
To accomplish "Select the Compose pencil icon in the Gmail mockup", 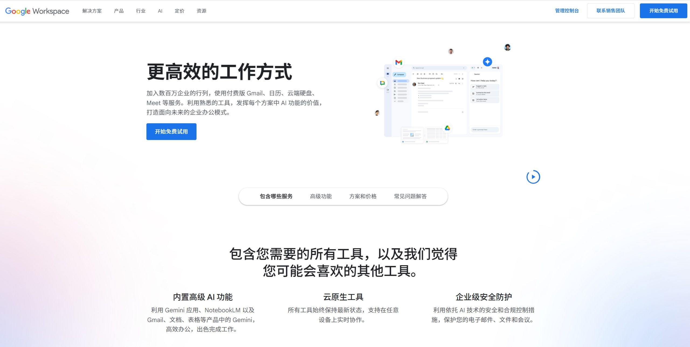I will 395,75.
